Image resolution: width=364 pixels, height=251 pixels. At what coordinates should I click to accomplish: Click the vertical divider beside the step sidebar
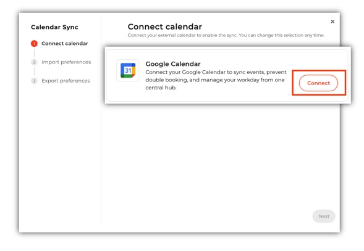[101, 120]
